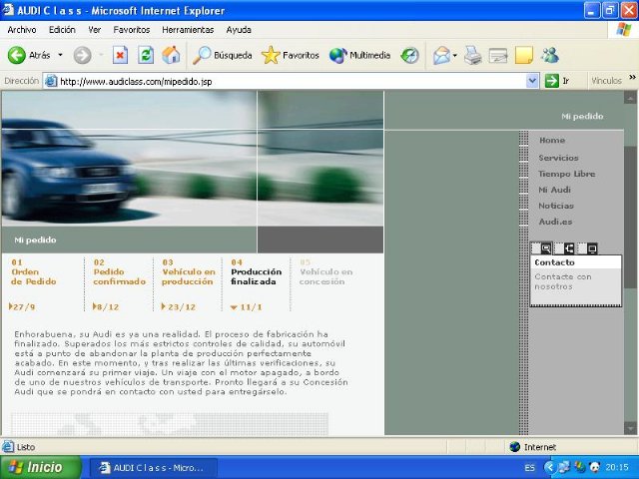Click the Internet zone globe icon
This screenshot has height=479, width=639.
pos(515,447)
